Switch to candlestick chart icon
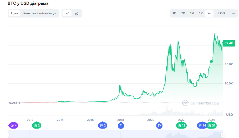The width and height of the screenshot is (239, 138). point(77,13)
